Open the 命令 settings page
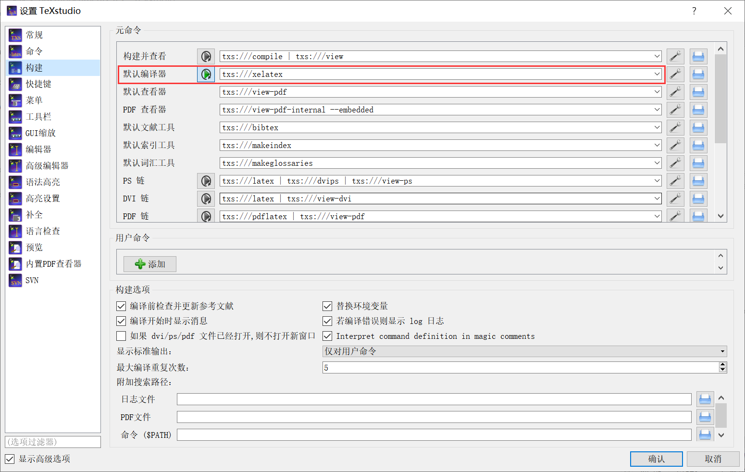The height and width of the screenshot is (472, 745). [53, 51]
